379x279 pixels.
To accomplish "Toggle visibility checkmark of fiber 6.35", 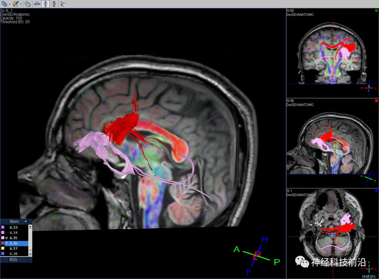I will coord(7,238).
